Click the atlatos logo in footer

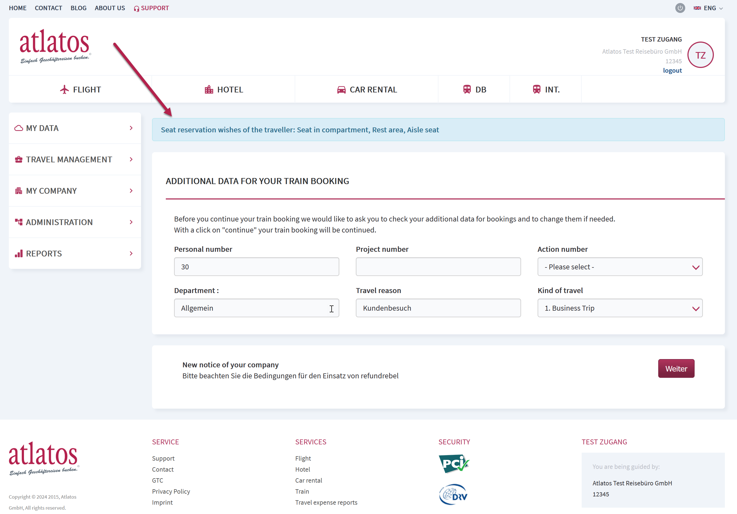[x=44, y=458]
